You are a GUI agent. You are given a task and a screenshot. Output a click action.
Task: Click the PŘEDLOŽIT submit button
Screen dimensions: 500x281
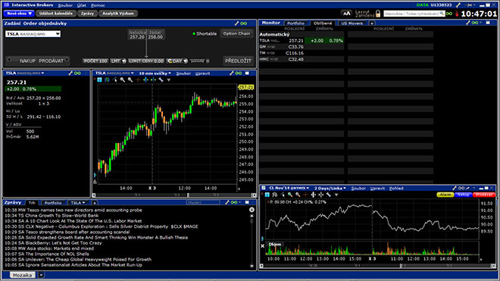coord(238,61)
